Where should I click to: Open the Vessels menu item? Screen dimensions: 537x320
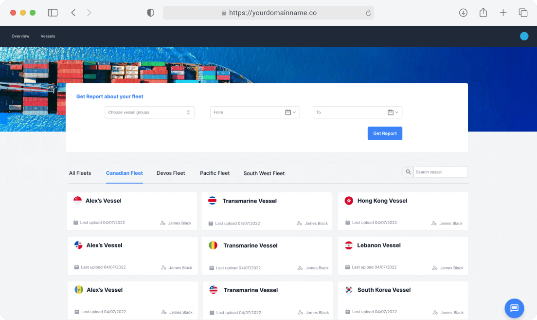48,36
